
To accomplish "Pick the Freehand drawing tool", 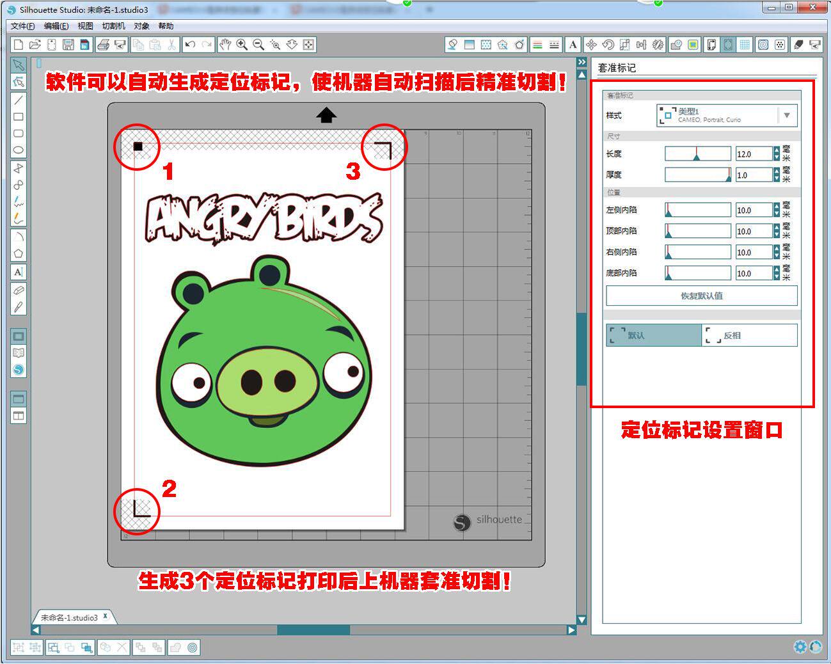I will point(19,202).
